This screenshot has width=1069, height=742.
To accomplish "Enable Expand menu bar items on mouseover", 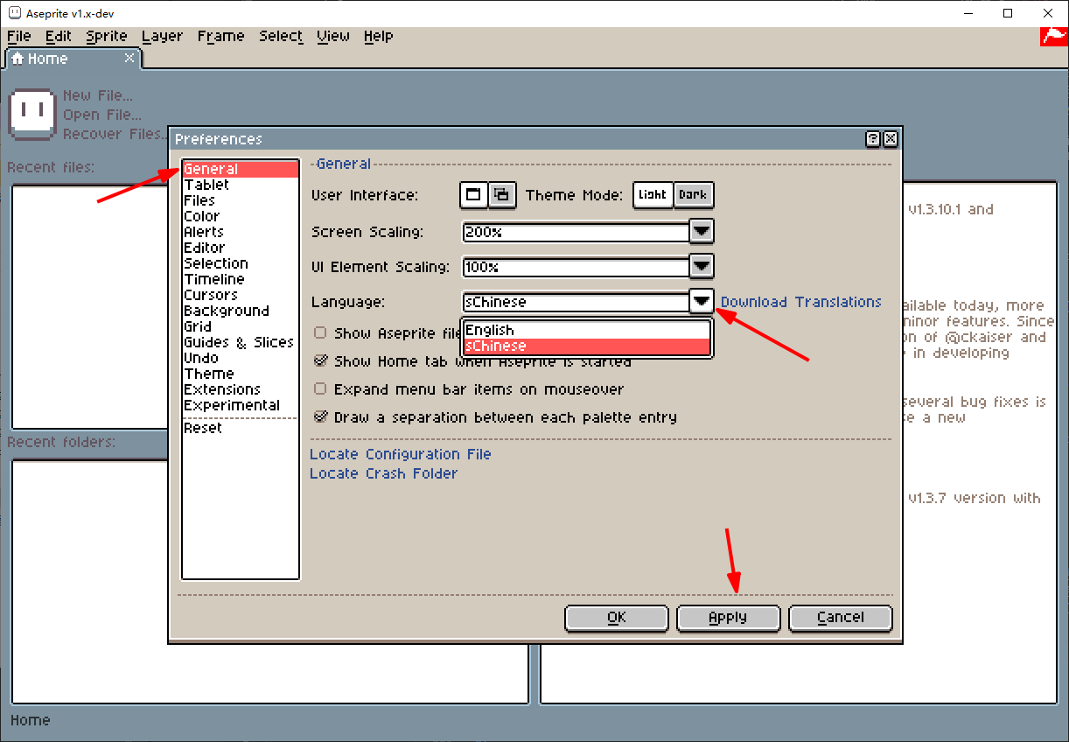I will pyautogui.click(x=320, y=388).
